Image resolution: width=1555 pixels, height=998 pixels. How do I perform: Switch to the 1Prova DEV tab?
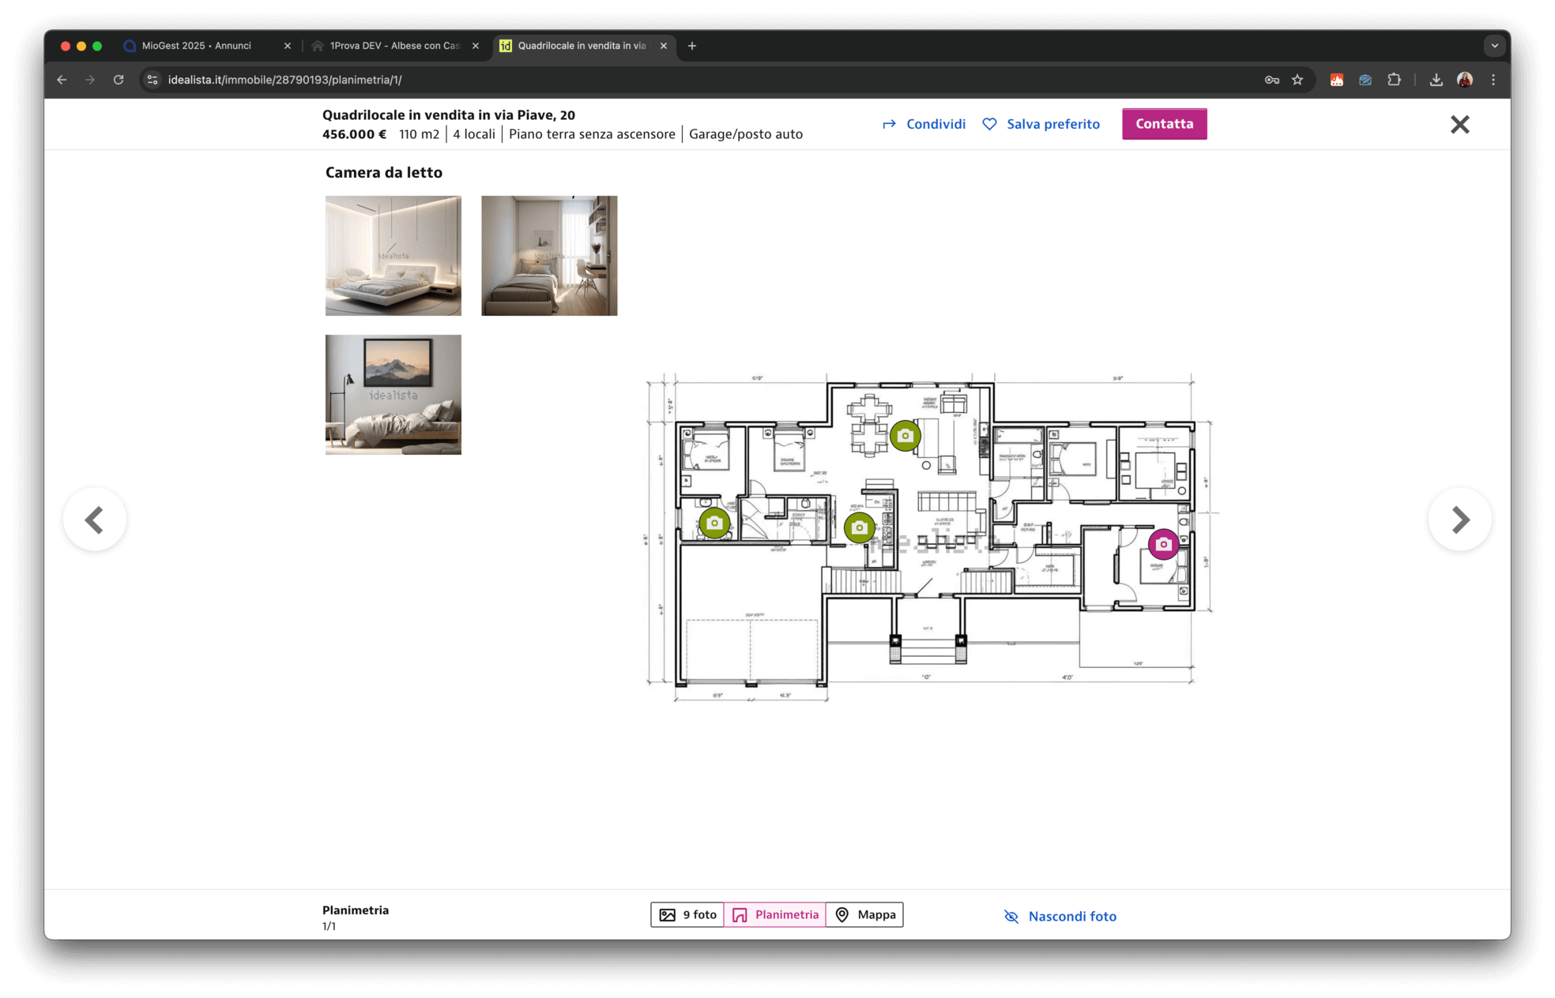pos(396,46)
